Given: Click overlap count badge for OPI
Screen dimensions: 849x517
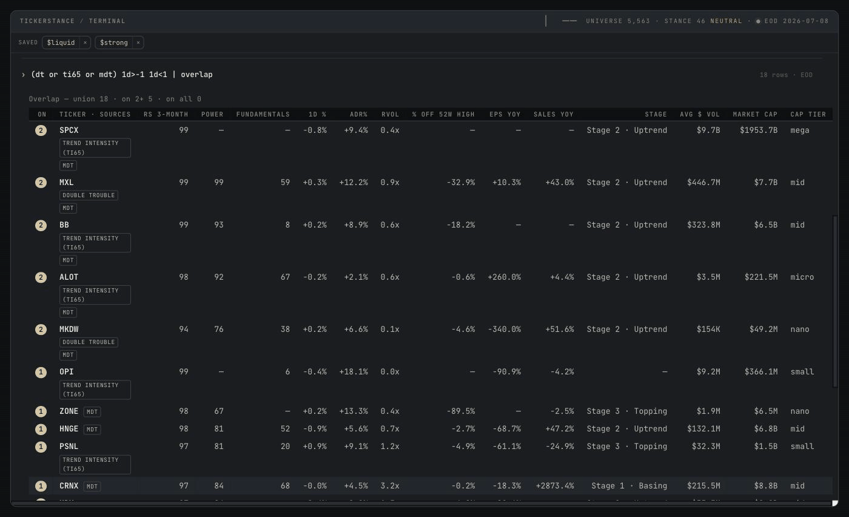Looking at the screenshot, I should 41,372.
